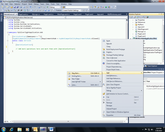Open the editor zoom 100 % dropdown
This screenshot has width=165, height=132.
click(x=11, y=122)
